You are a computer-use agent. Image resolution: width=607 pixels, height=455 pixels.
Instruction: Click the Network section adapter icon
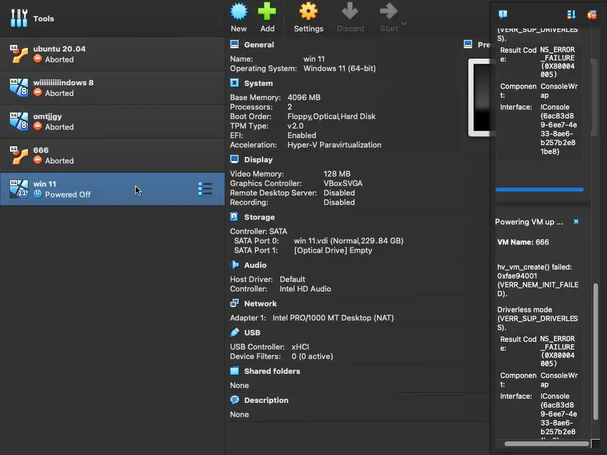pos(234,303)
